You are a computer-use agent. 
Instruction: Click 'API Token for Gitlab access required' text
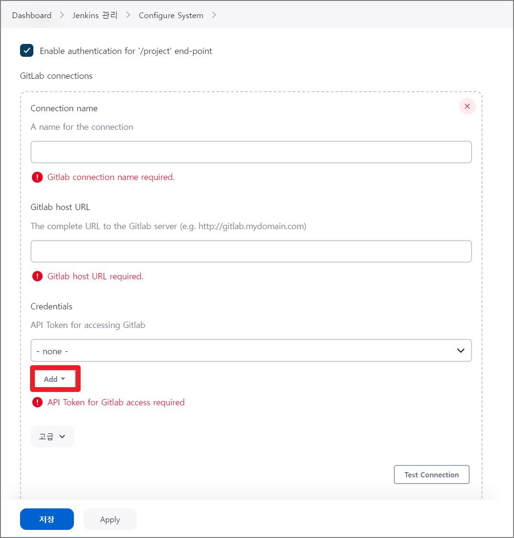click(x=116, y=402)
